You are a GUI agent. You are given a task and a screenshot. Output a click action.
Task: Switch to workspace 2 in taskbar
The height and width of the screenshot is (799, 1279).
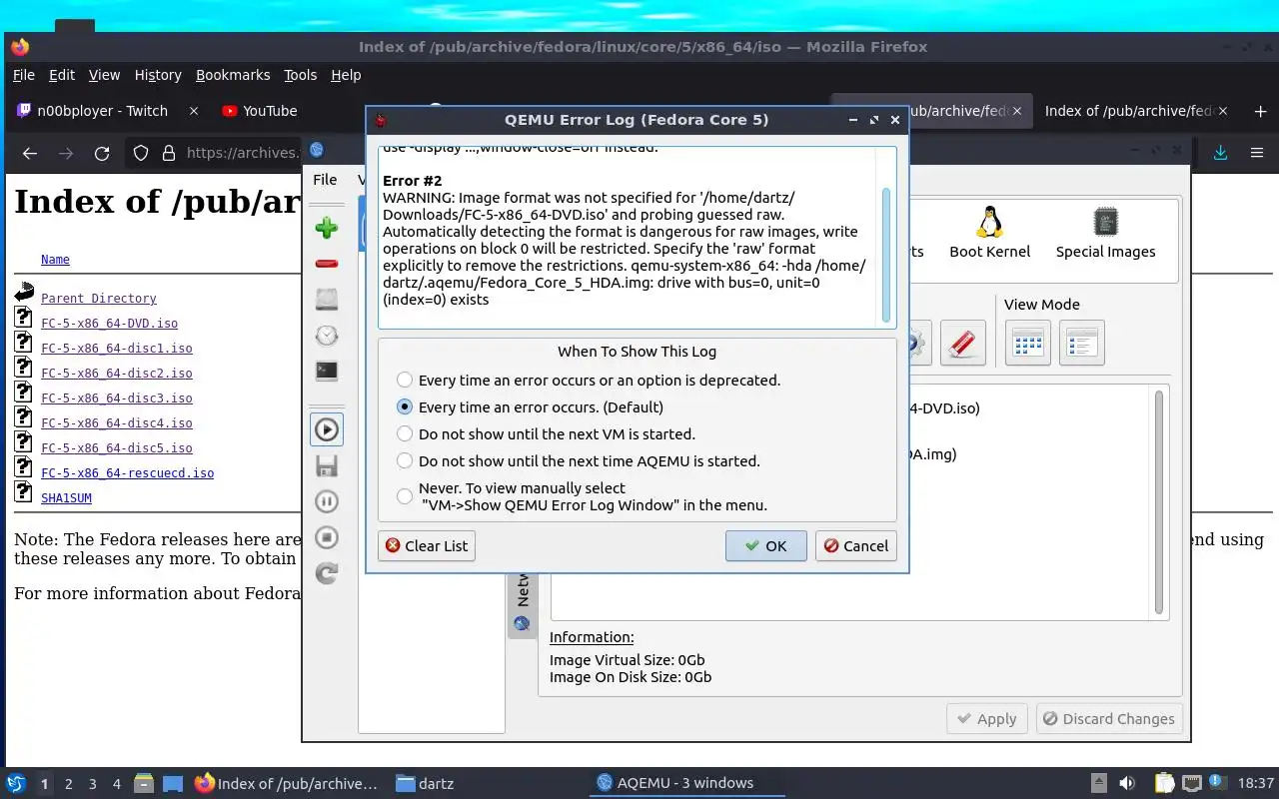(x=68, y=784)
